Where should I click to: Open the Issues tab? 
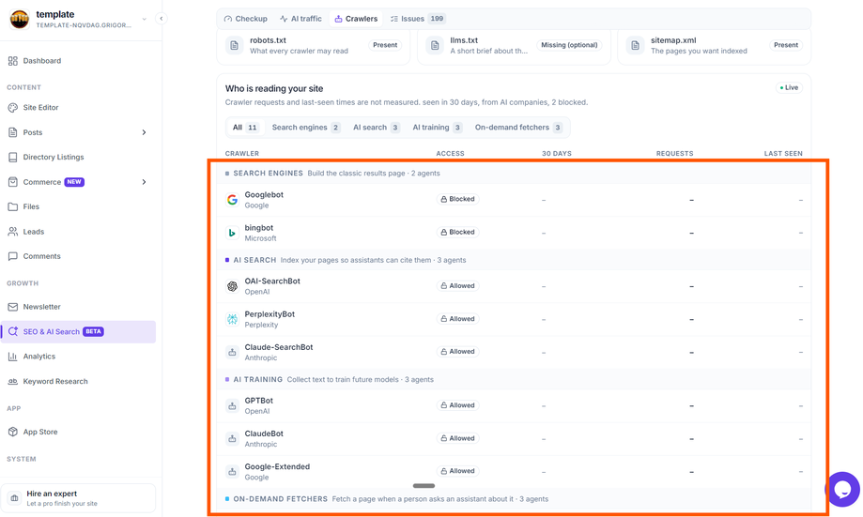[x=418, y=19]
